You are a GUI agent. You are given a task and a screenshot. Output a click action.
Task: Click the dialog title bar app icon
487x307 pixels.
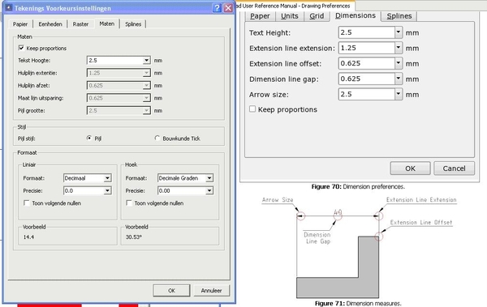pos(9,8)
